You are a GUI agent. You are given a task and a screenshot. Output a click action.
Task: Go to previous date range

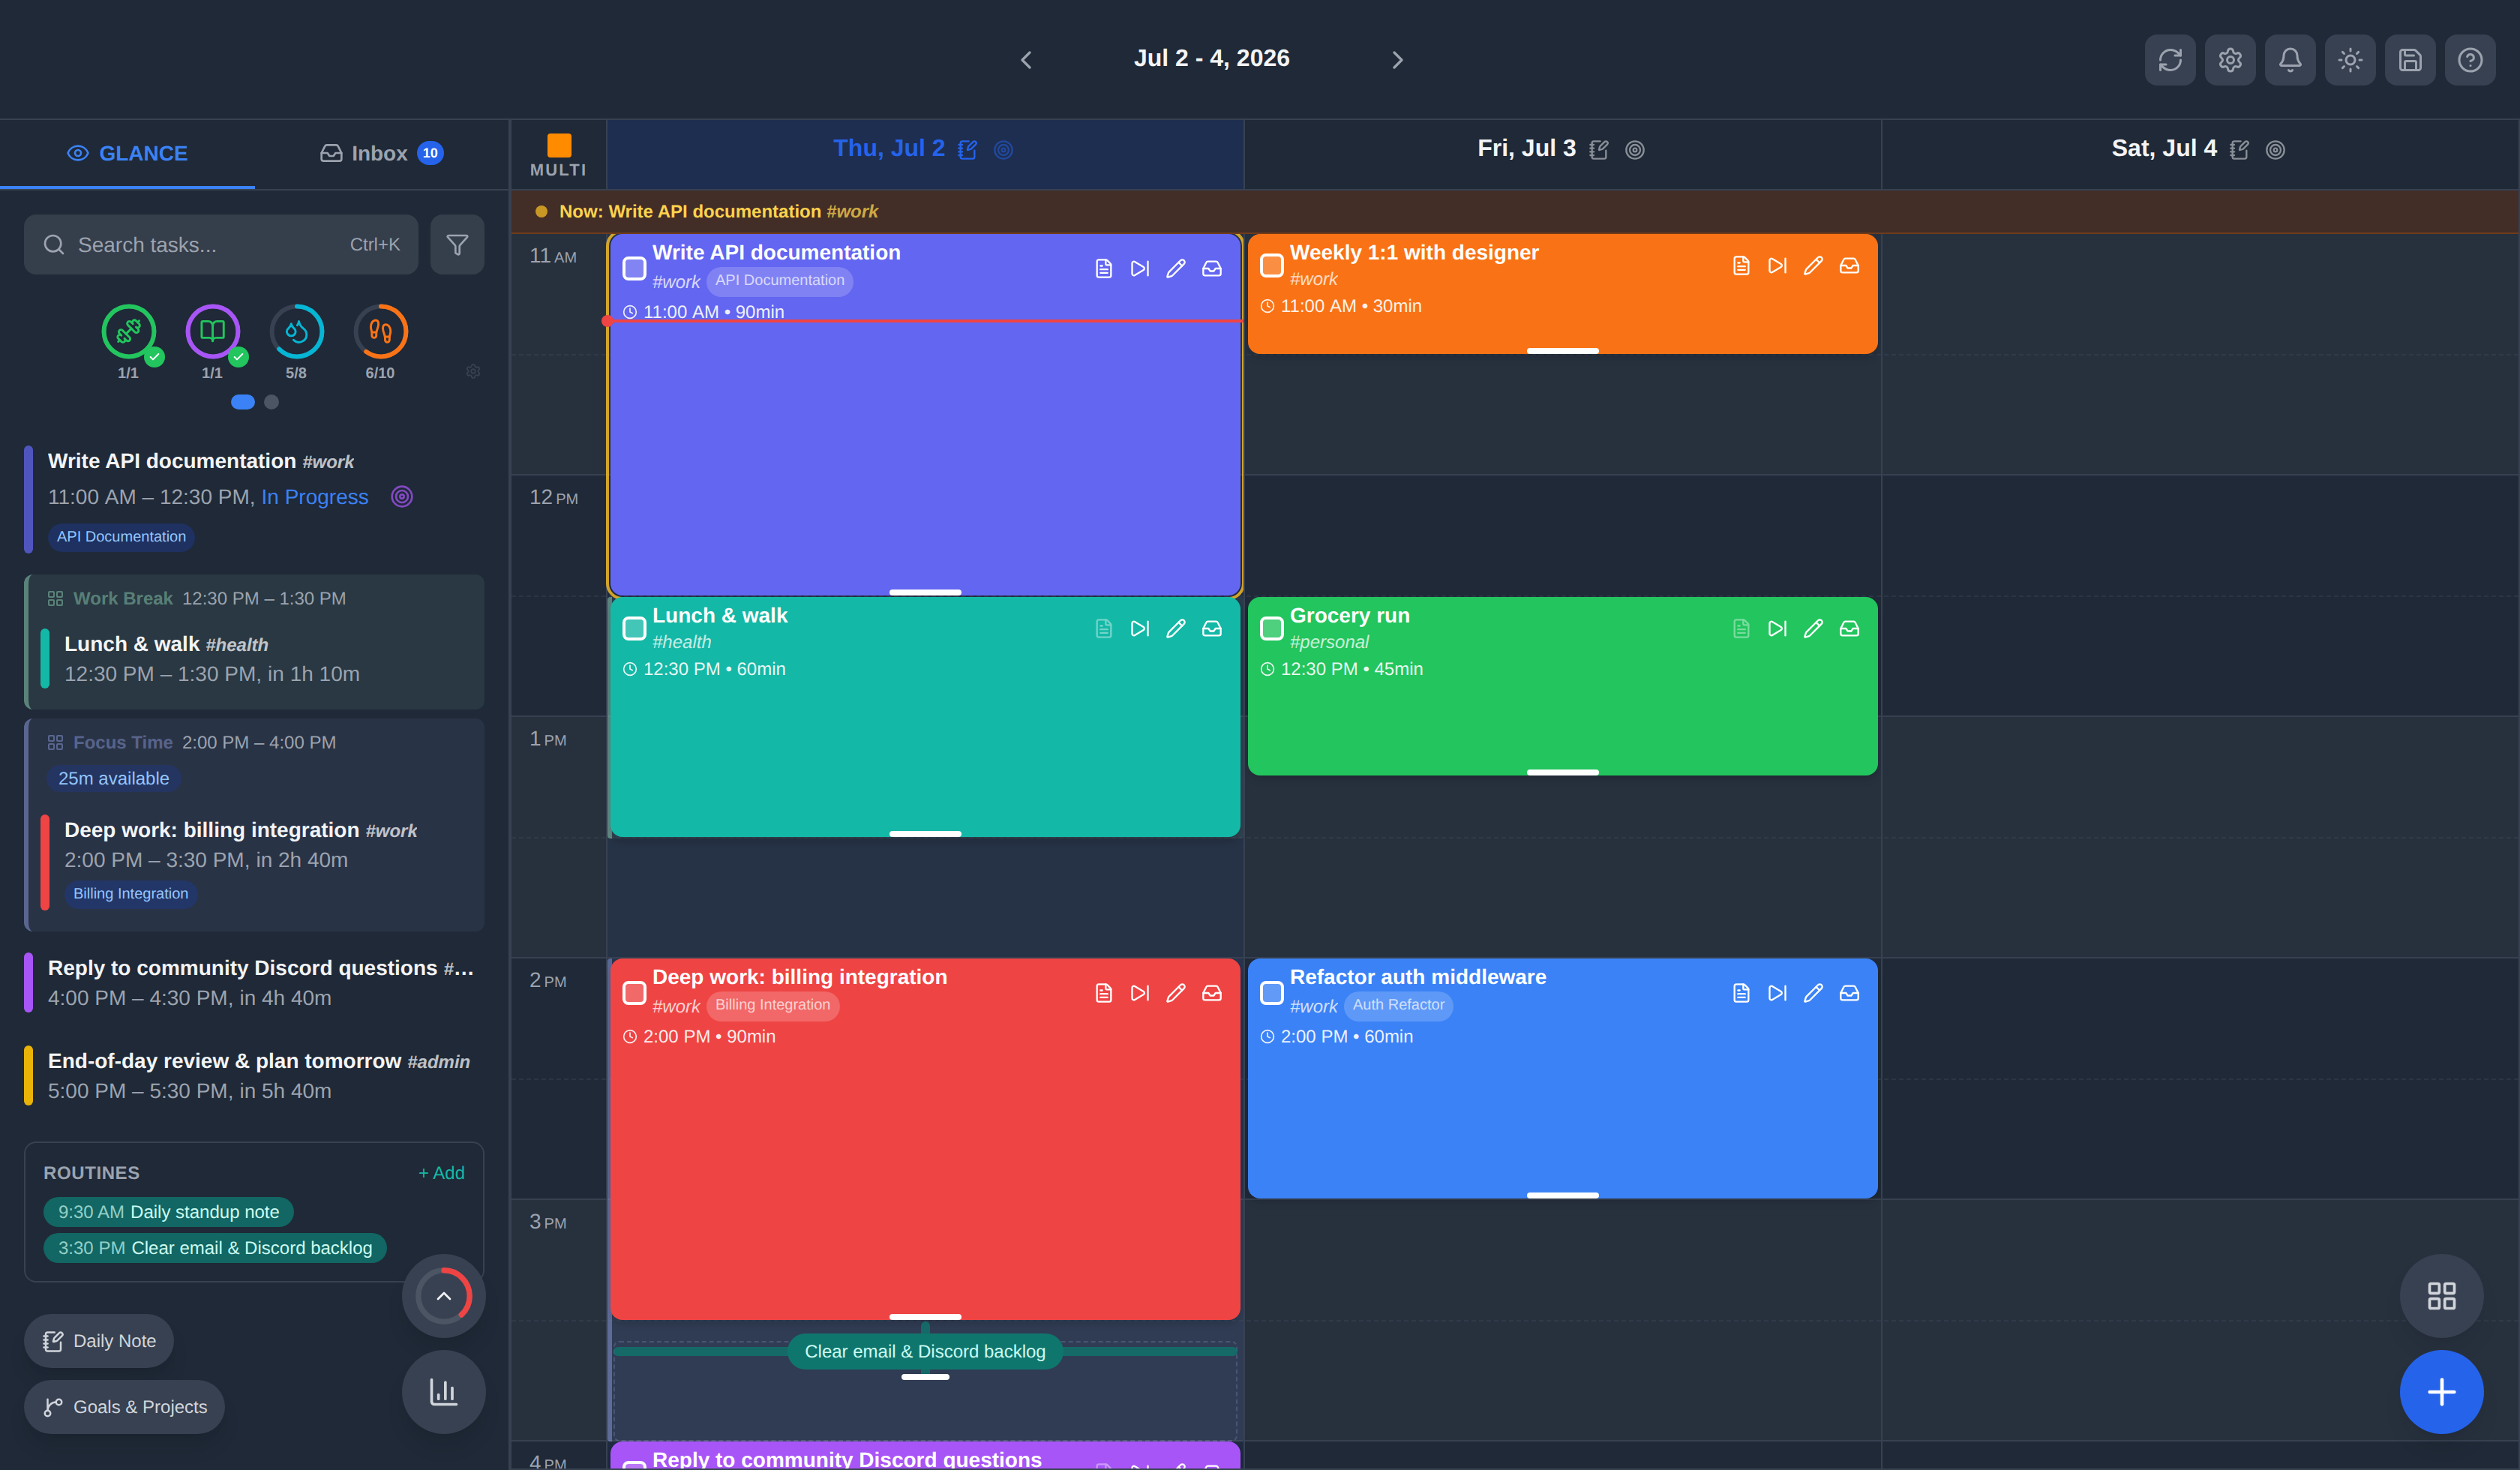(x=1026, y=60)
